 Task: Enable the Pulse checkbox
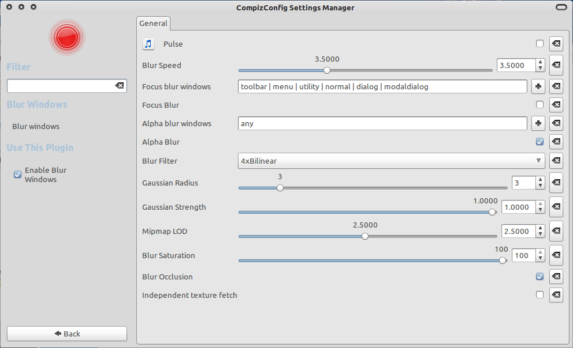[x=539, y=44]
